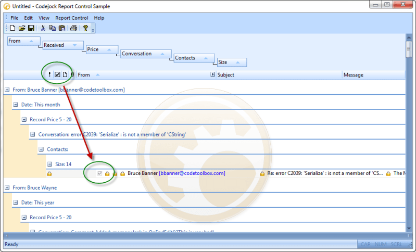Open the bbanner@codetoolbox.com email link
The image size is (416, 252).
click(192, 173)
